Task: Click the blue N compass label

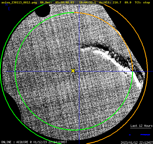Action: click(x=6, y=4)
